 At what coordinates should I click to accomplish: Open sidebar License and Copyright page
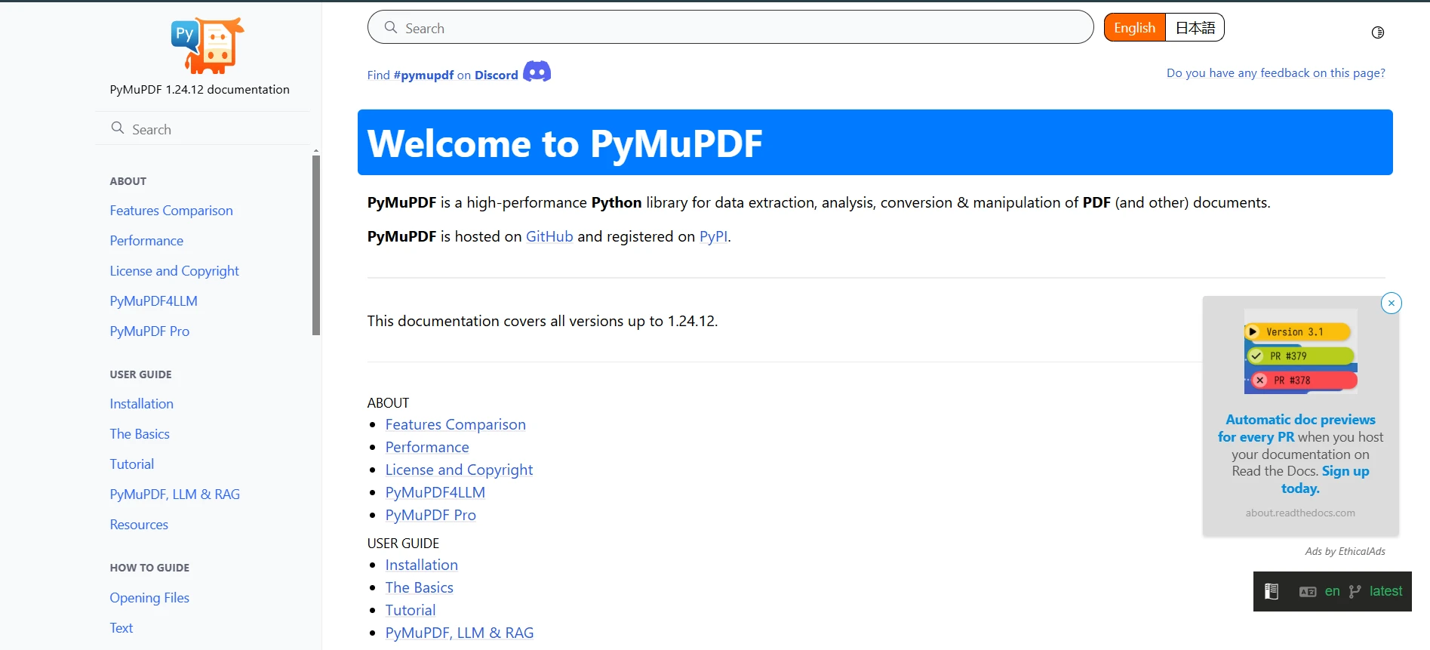pos(174,271)
